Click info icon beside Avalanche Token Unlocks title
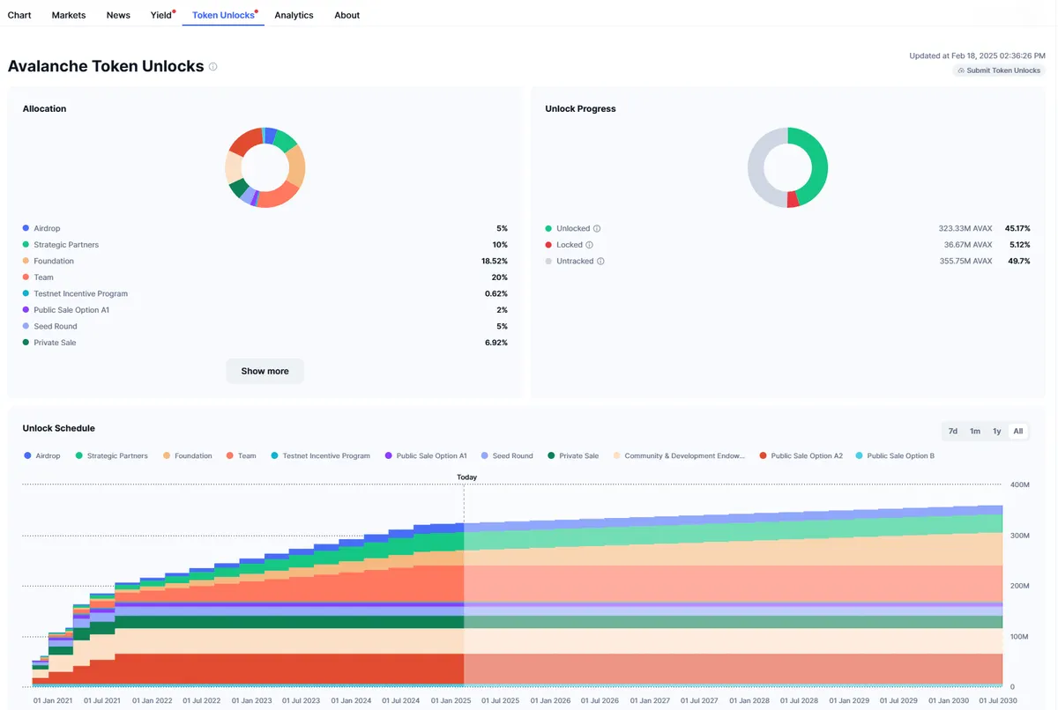The image size is (1058, 710). pos(213,67)
